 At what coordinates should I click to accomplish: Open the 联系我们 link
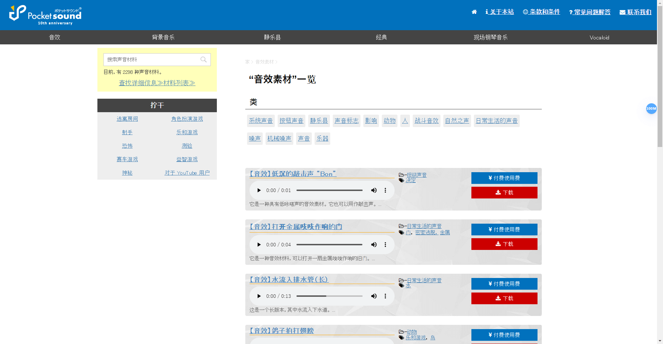coord(635,12)
